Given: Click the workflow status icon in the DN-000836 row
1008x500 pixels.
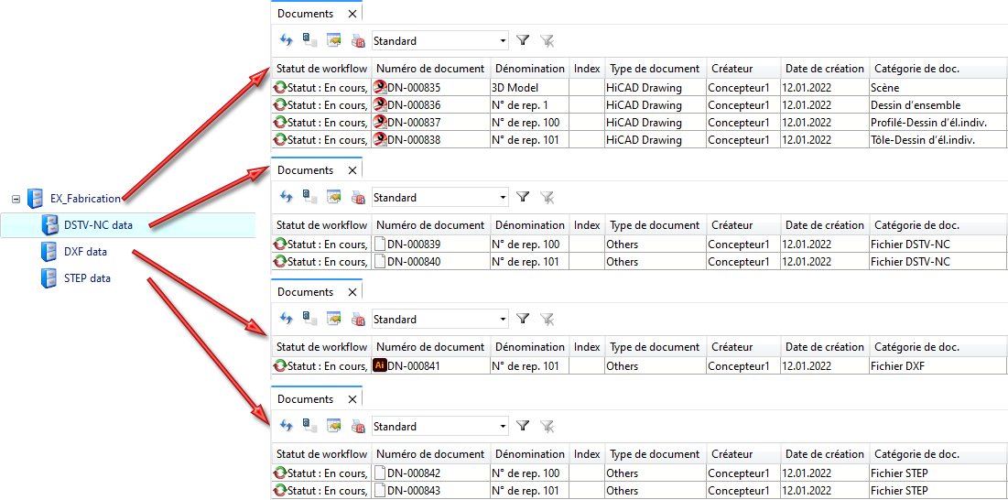Looking at the screenshot, I should pyautogui.click(x=280, y=104).
